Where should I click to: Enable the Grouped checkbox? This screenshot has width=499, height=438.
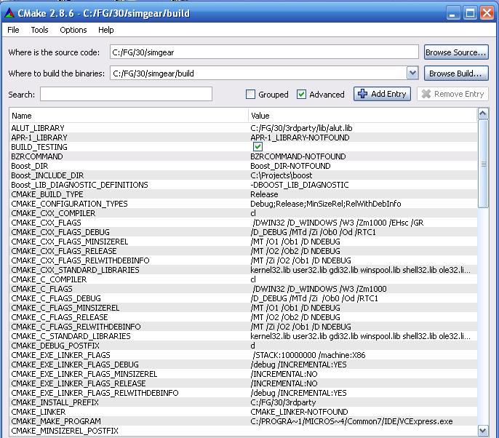(251, 95)
